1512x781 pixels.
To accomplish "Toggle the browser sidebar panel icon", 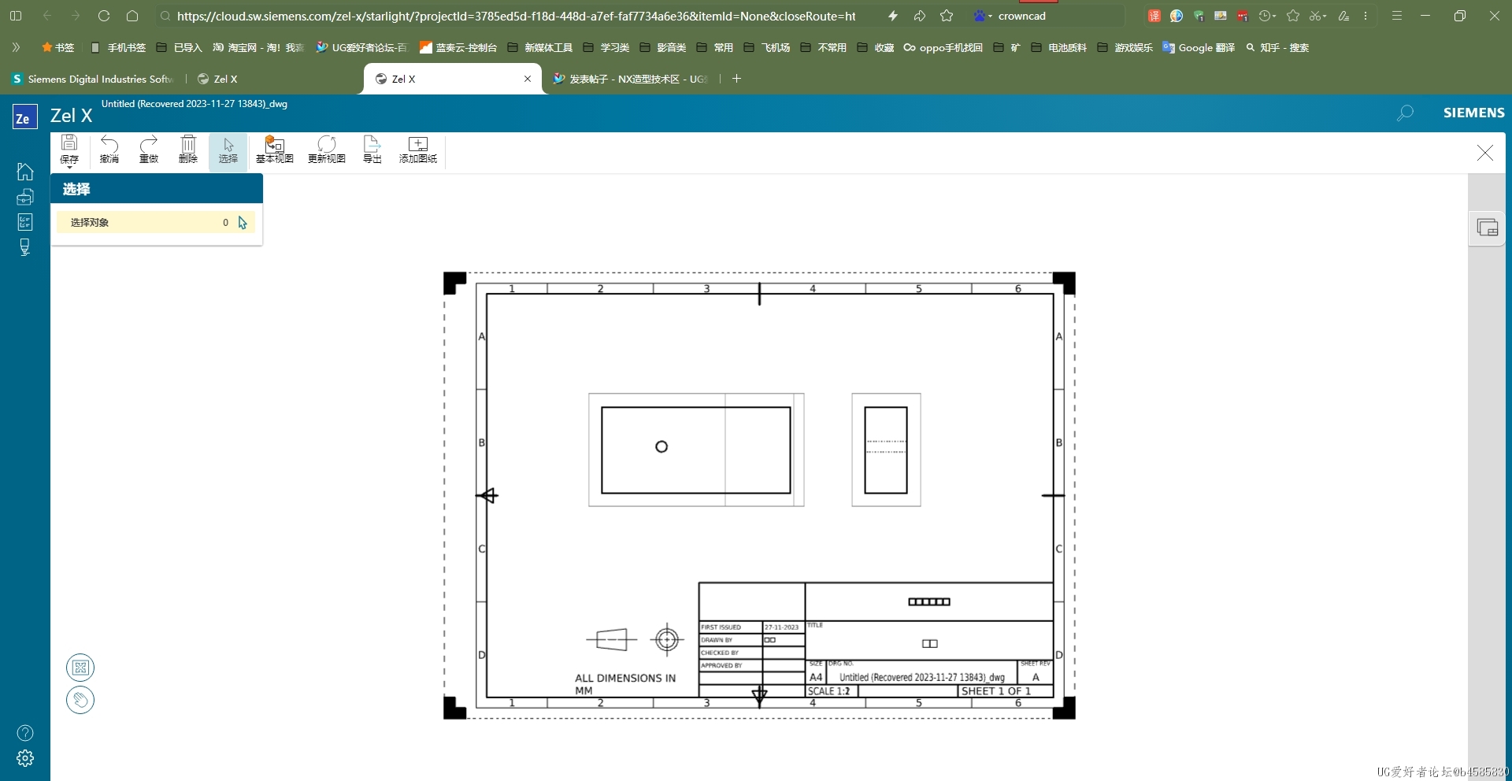I will pyautogui.click(x=16, y=16).
